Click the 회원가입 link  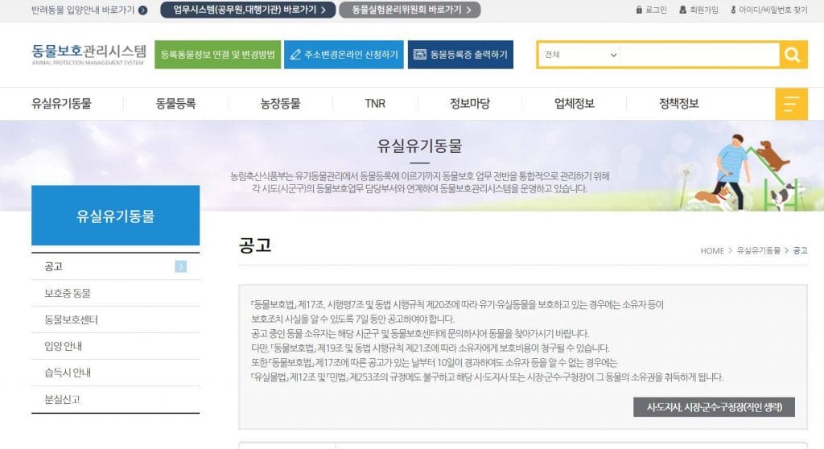click(x=704, y=10)
